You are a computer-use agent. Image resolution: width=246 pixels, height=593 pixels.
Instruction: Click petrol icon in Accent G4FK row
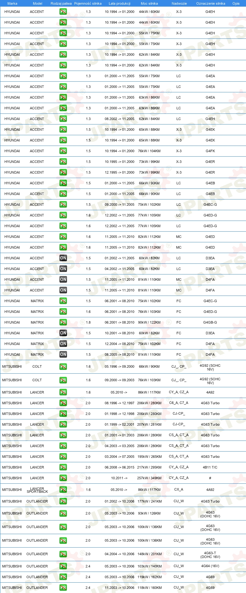(63, 151)
